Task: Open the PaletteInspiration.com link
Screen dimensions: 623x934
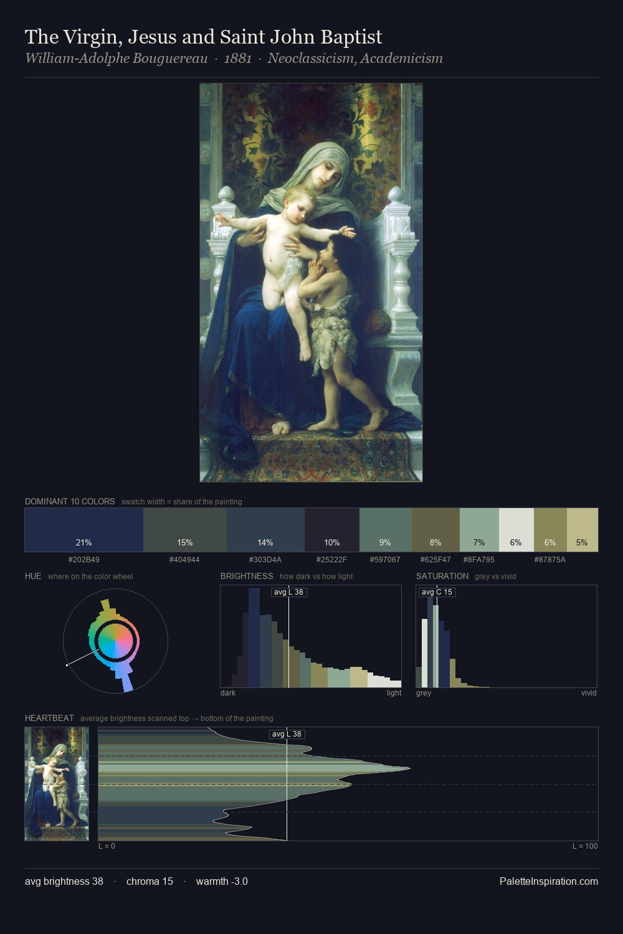Action: (549, 881)
